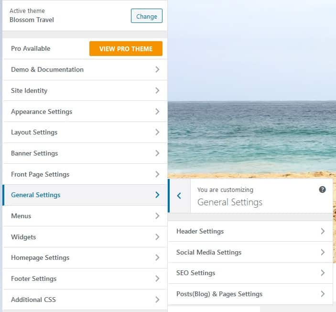Expand chevron next to Additional CSS
Image resolution: width=336 pixels, height=312 pixels.
[157, 300]
